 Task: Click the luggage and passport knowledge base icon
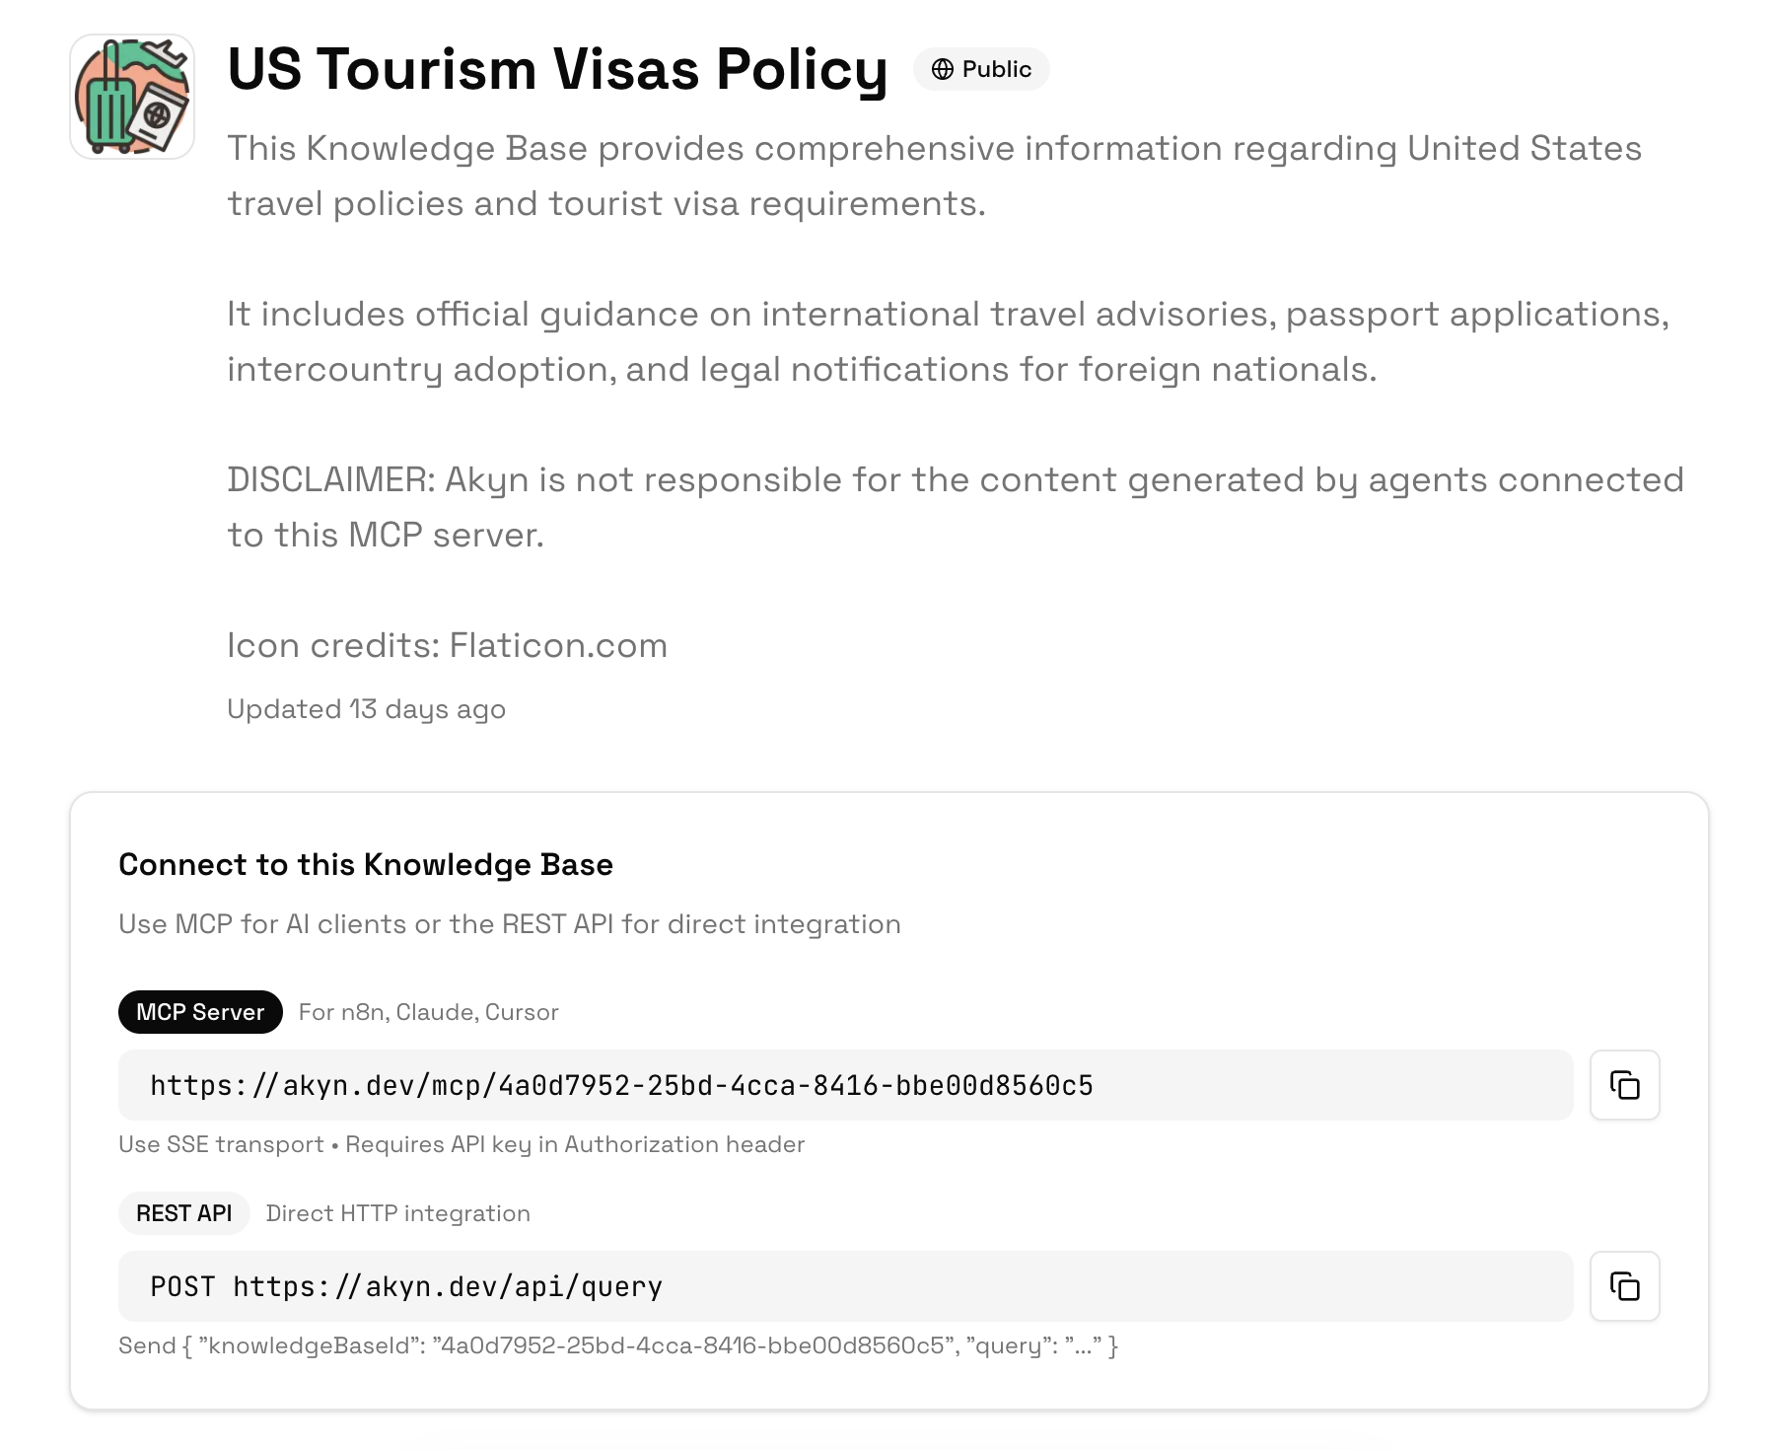tap(132, 97)
